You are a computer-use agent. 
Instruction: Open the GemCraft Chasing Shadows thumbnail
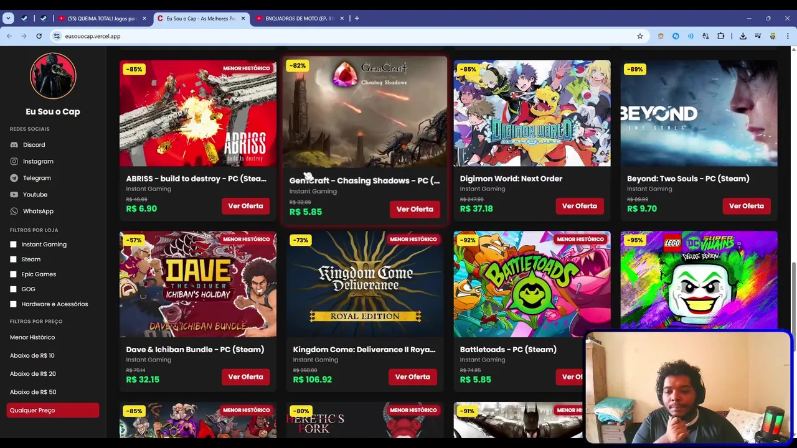365,112
